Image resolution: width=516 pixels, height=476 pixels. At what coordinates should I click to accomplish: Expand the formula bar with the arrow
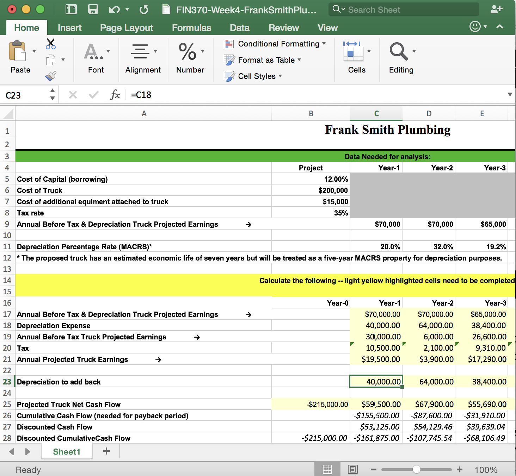coord(510,94)
